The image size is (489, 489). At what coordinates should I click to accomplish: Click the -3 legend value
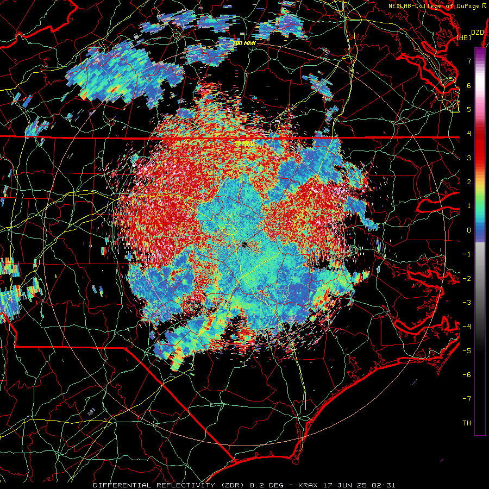tap(467, 302)
